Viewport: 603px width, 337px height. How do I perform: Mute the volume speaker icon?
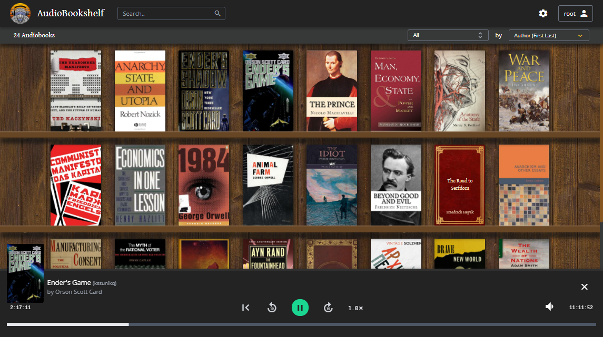[x=549, y=307]
